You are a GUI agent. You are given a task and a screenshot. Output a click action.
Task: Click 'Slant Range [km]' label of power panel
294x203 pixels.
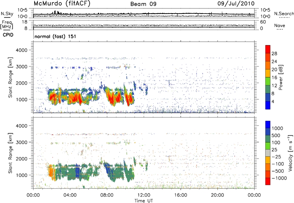point(10,77)
